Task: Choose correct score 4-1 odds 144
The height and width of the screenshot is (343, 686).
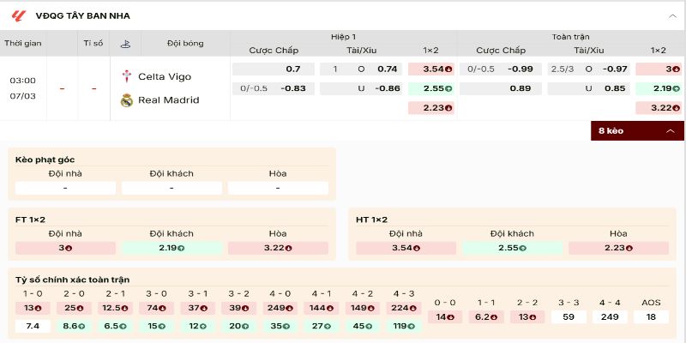Action: (x=322, y=308)
